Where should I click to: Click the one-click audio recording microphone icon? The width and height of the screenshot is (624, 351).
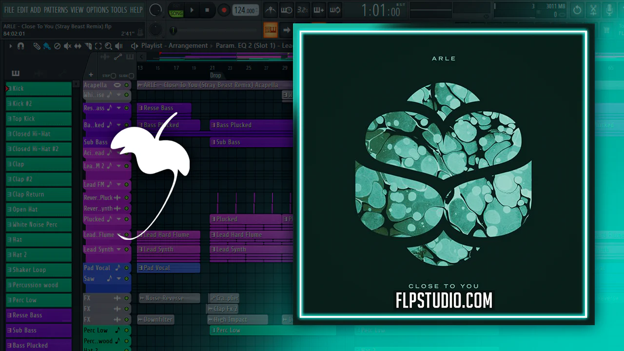coord(609,10)
